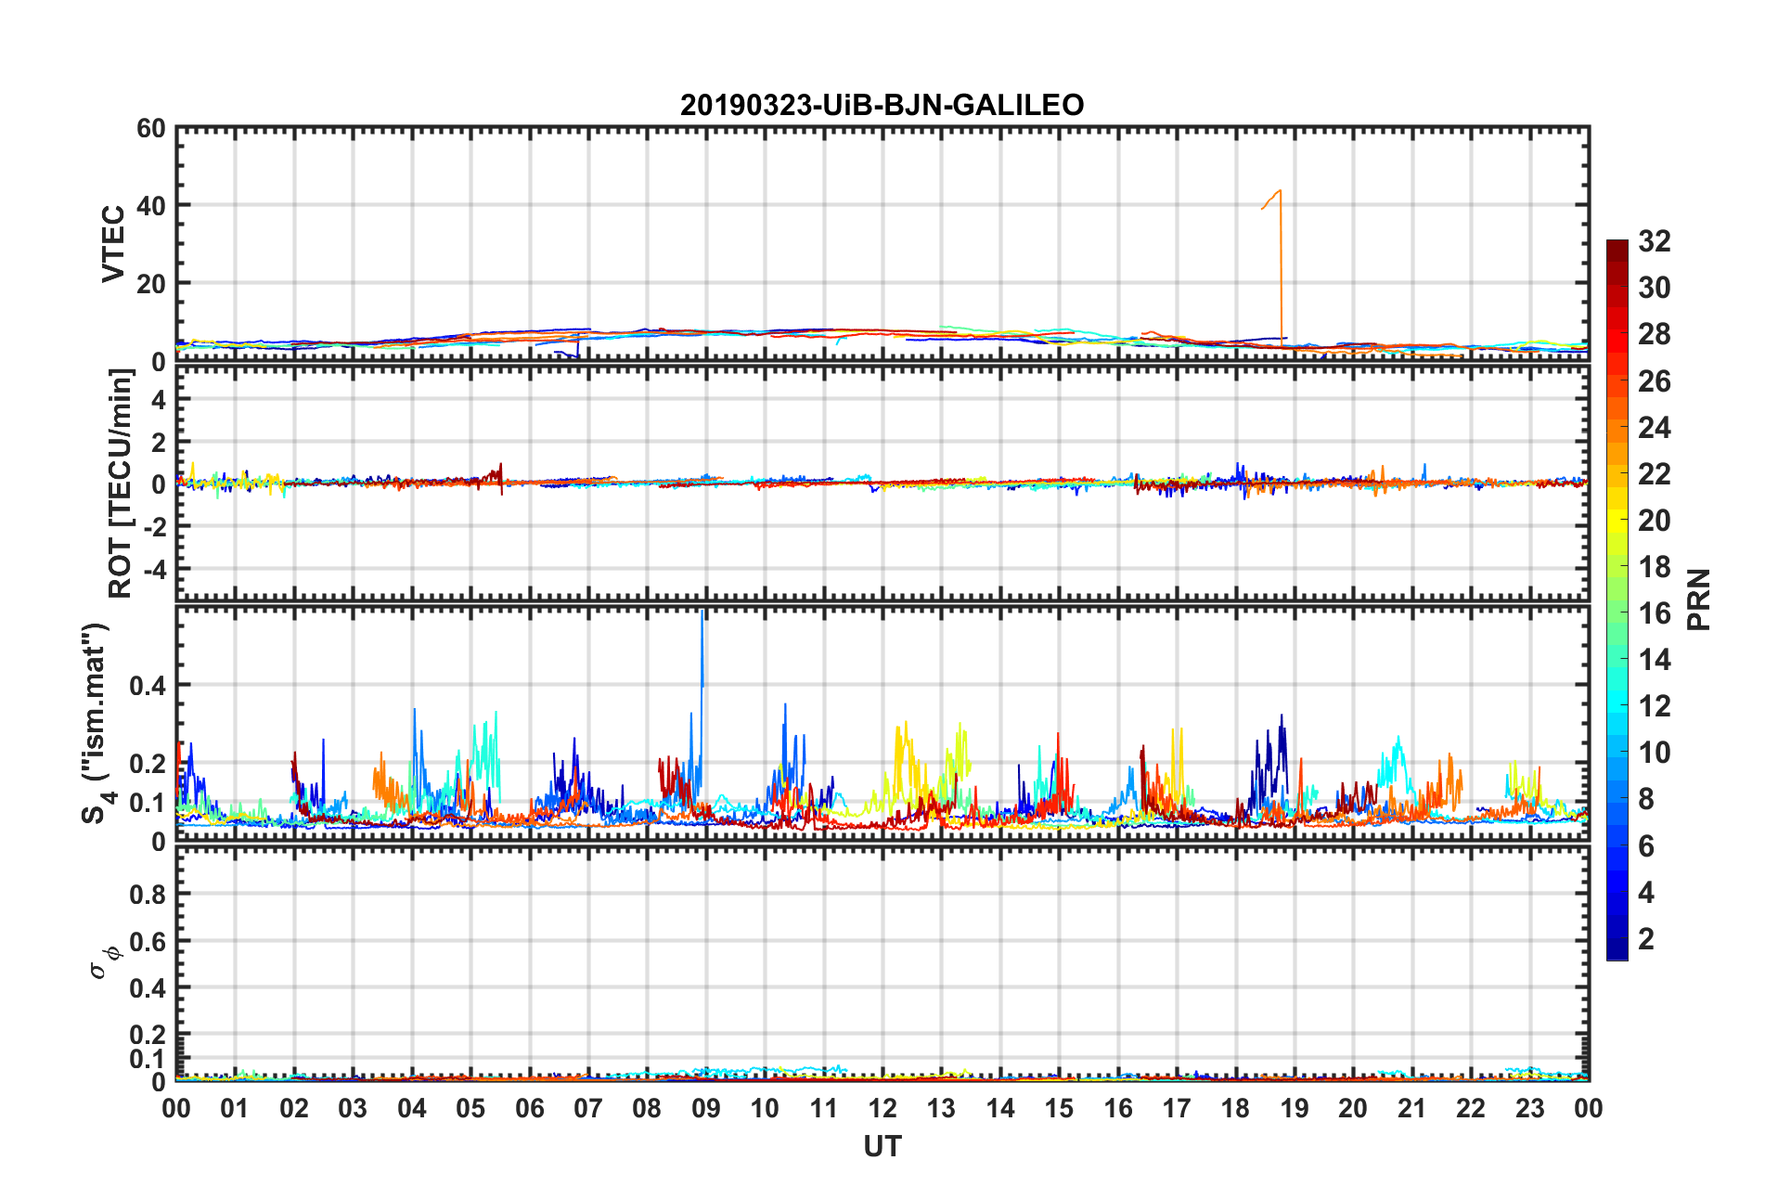Viewport: 1765px width, 1199px height.
Task: Click the S4 y-axis tick 0.4
Action: coord(148,686)
